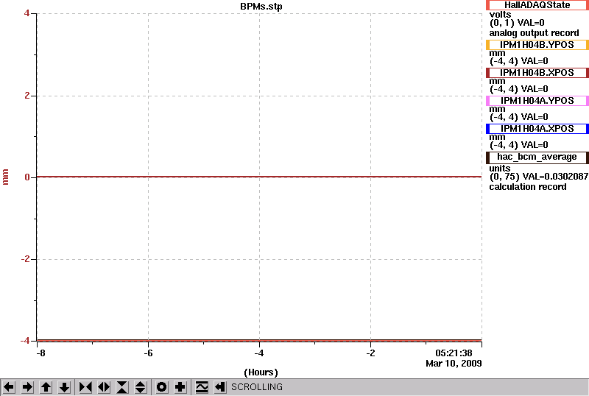The image size is (589, 396).
Task: Select the IPM1H04B.YPOS legend entry
Action: pyautogui.click(x=537, y=45)
